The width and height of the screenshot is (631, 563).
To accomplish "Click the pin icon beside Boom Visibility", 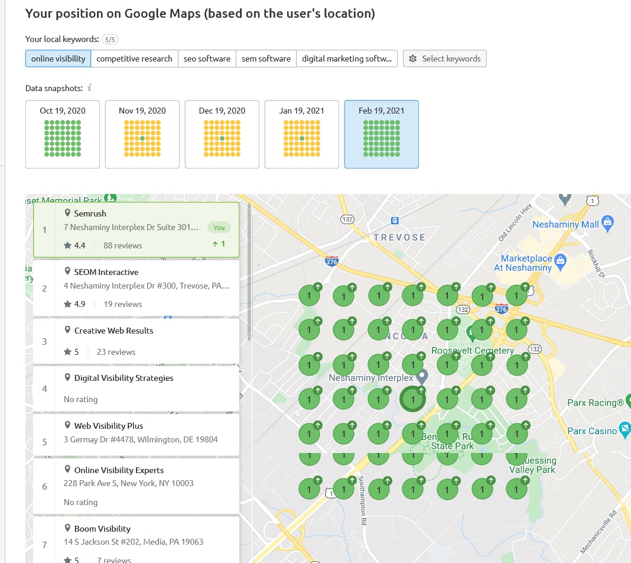I will coord(67,528).
